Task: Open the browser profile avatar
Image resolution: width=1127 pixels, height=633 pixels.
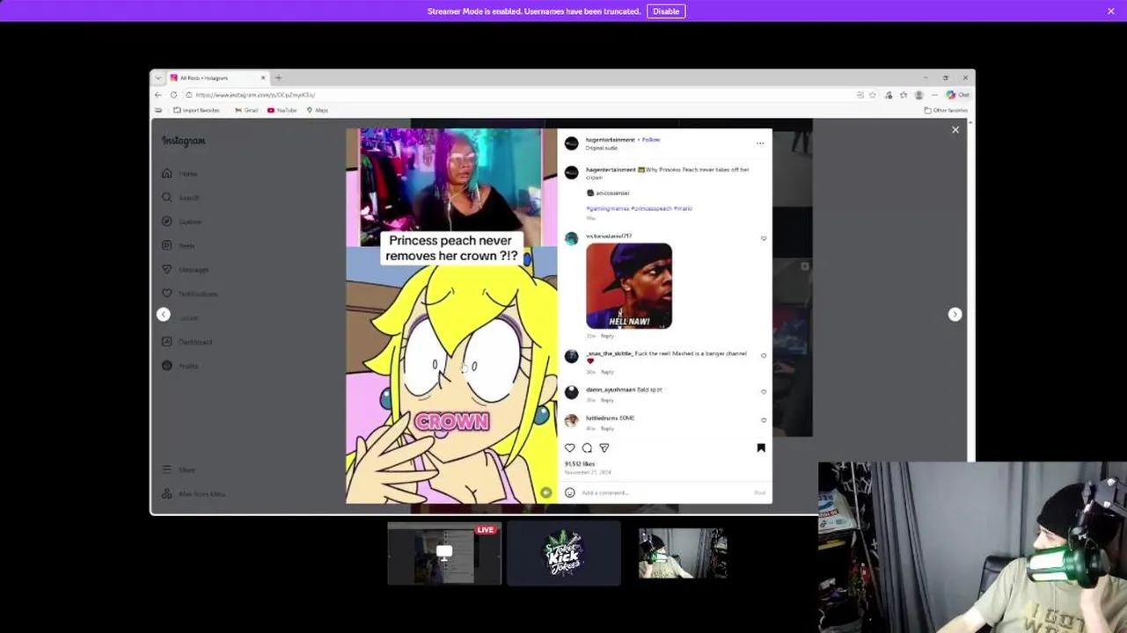Action: (918, 95)
